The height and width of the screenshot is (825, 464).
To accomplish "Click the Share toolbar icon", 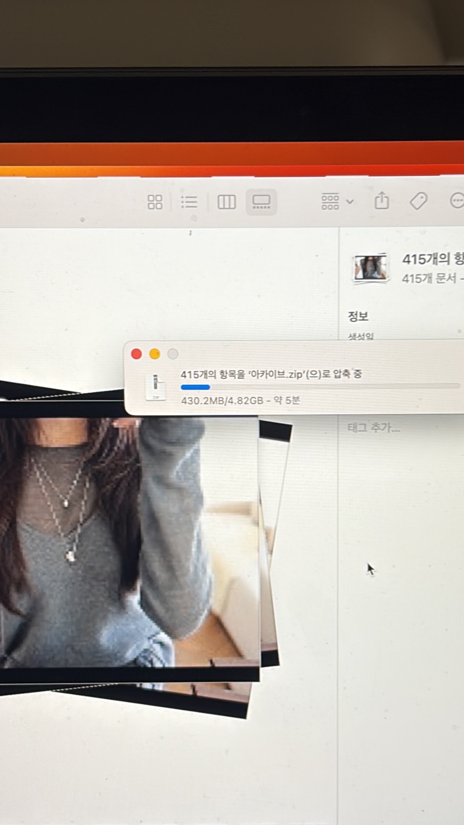I will [381, 201].
